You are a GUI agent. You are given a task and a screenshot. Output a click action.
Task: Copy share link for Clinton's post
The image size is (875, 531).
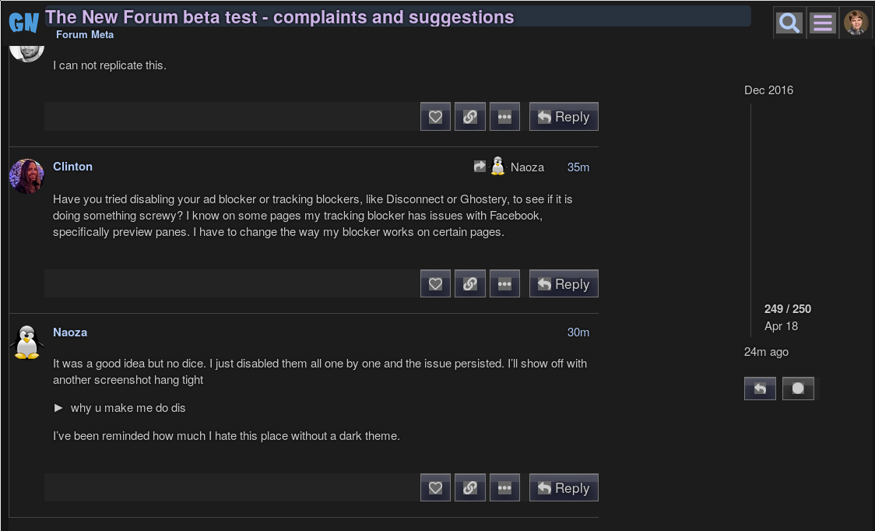coord(469,284)
